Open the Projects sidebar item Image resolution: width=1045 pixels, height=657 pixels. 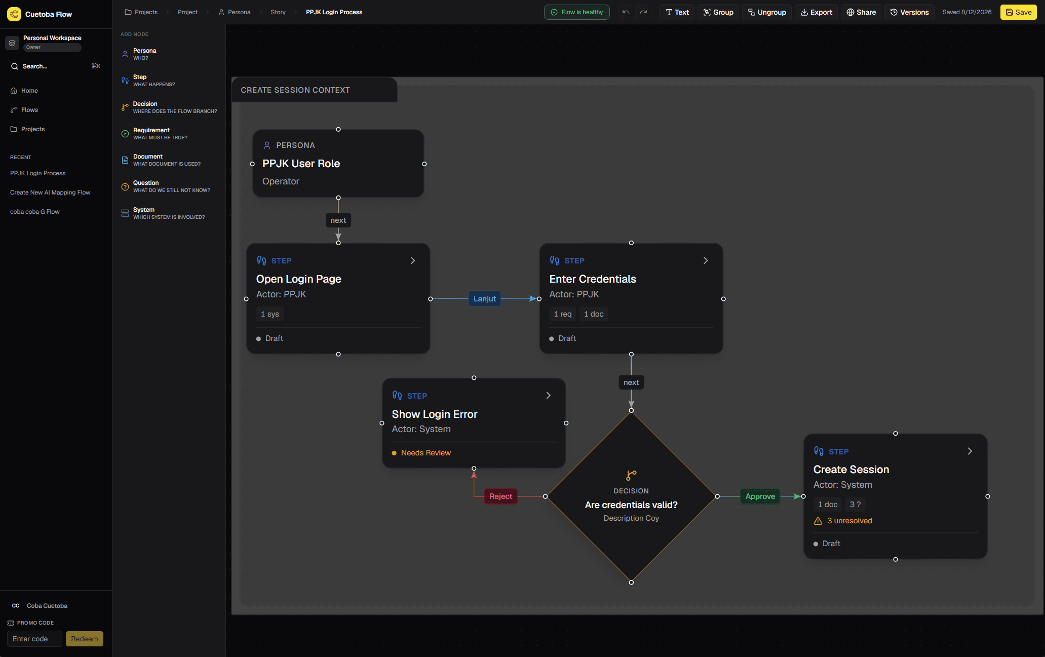pyautogui.click(x=56, y=129)
